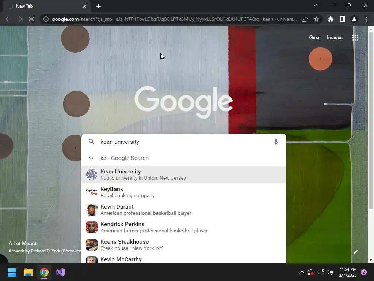Viewport: 374px width, 281px height.
Task: Go back to previous page
Action: 8,19
